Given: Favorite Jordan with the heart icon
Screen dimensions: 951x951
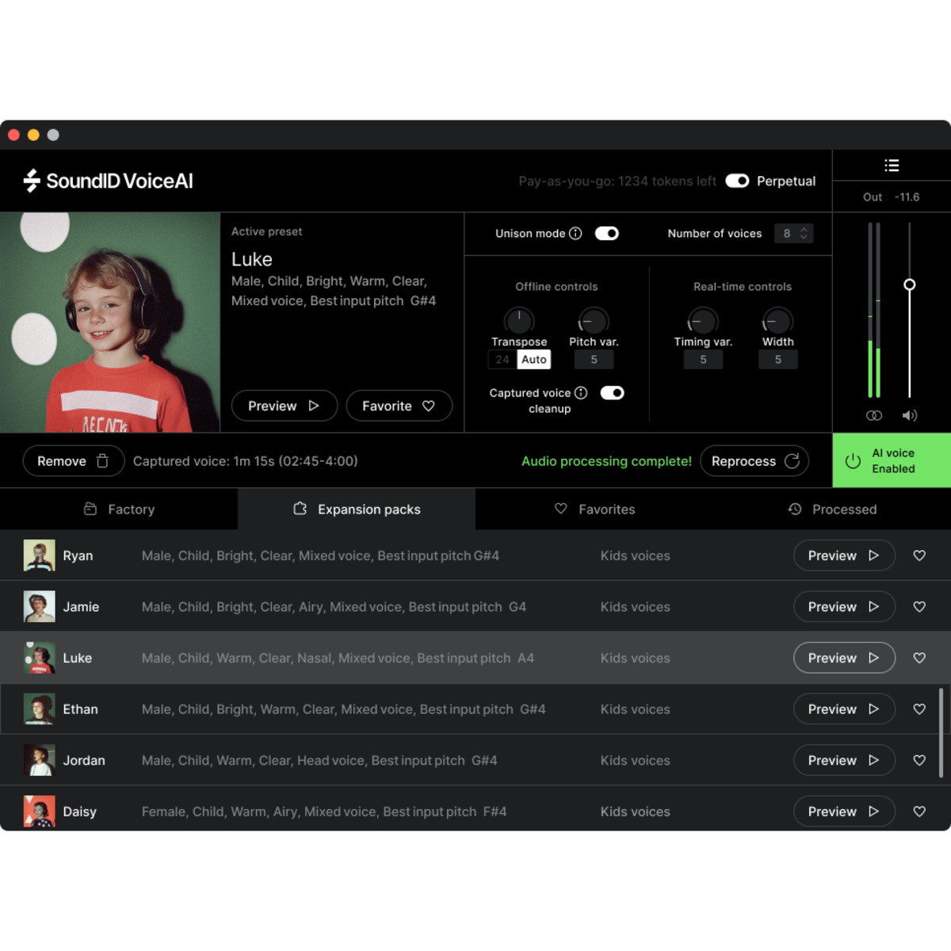Looking at the screenshot, I should (x=919, y=760).
